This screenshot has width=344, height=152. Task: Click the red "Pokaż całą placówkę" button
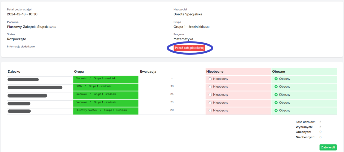[x=189, y=48]
